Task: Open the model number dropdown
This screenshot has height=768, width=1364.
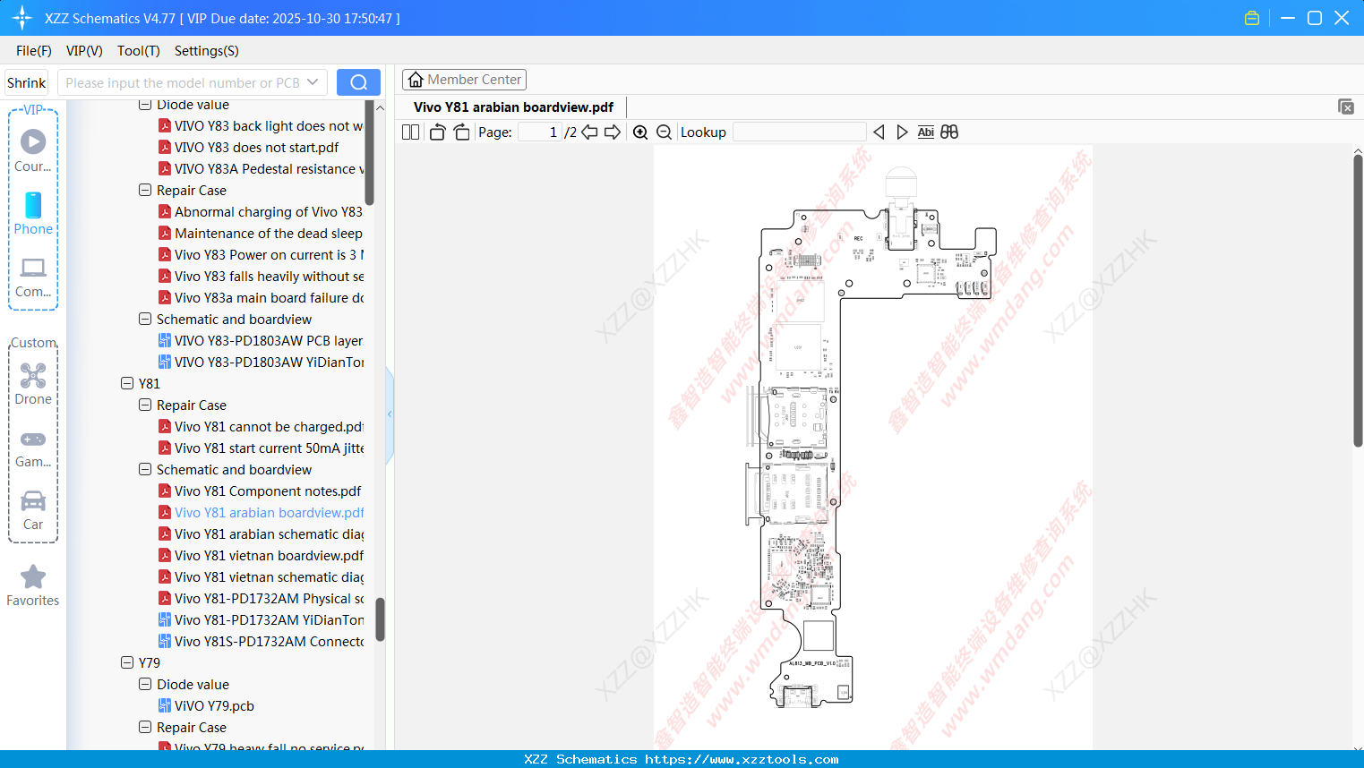Action: tap(313, 82)
